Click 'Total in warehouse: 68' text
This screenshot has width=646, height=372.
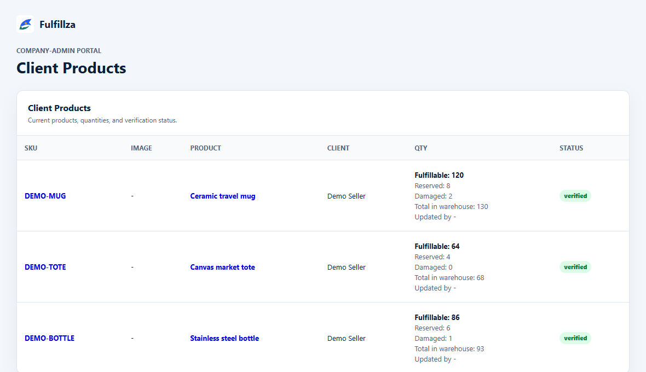tap(449, 278)
